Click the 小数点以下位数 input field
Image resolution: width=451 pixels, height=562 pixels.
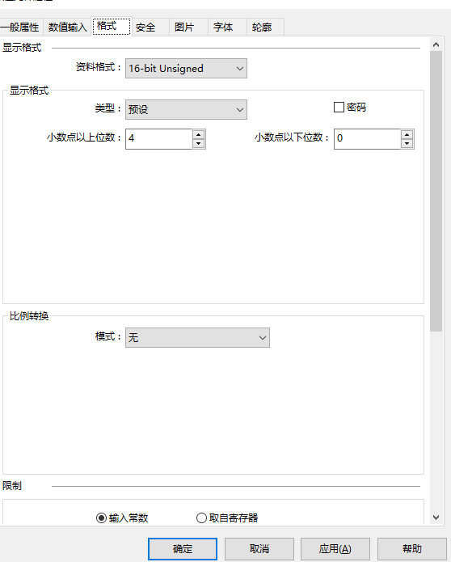(367, 139)
